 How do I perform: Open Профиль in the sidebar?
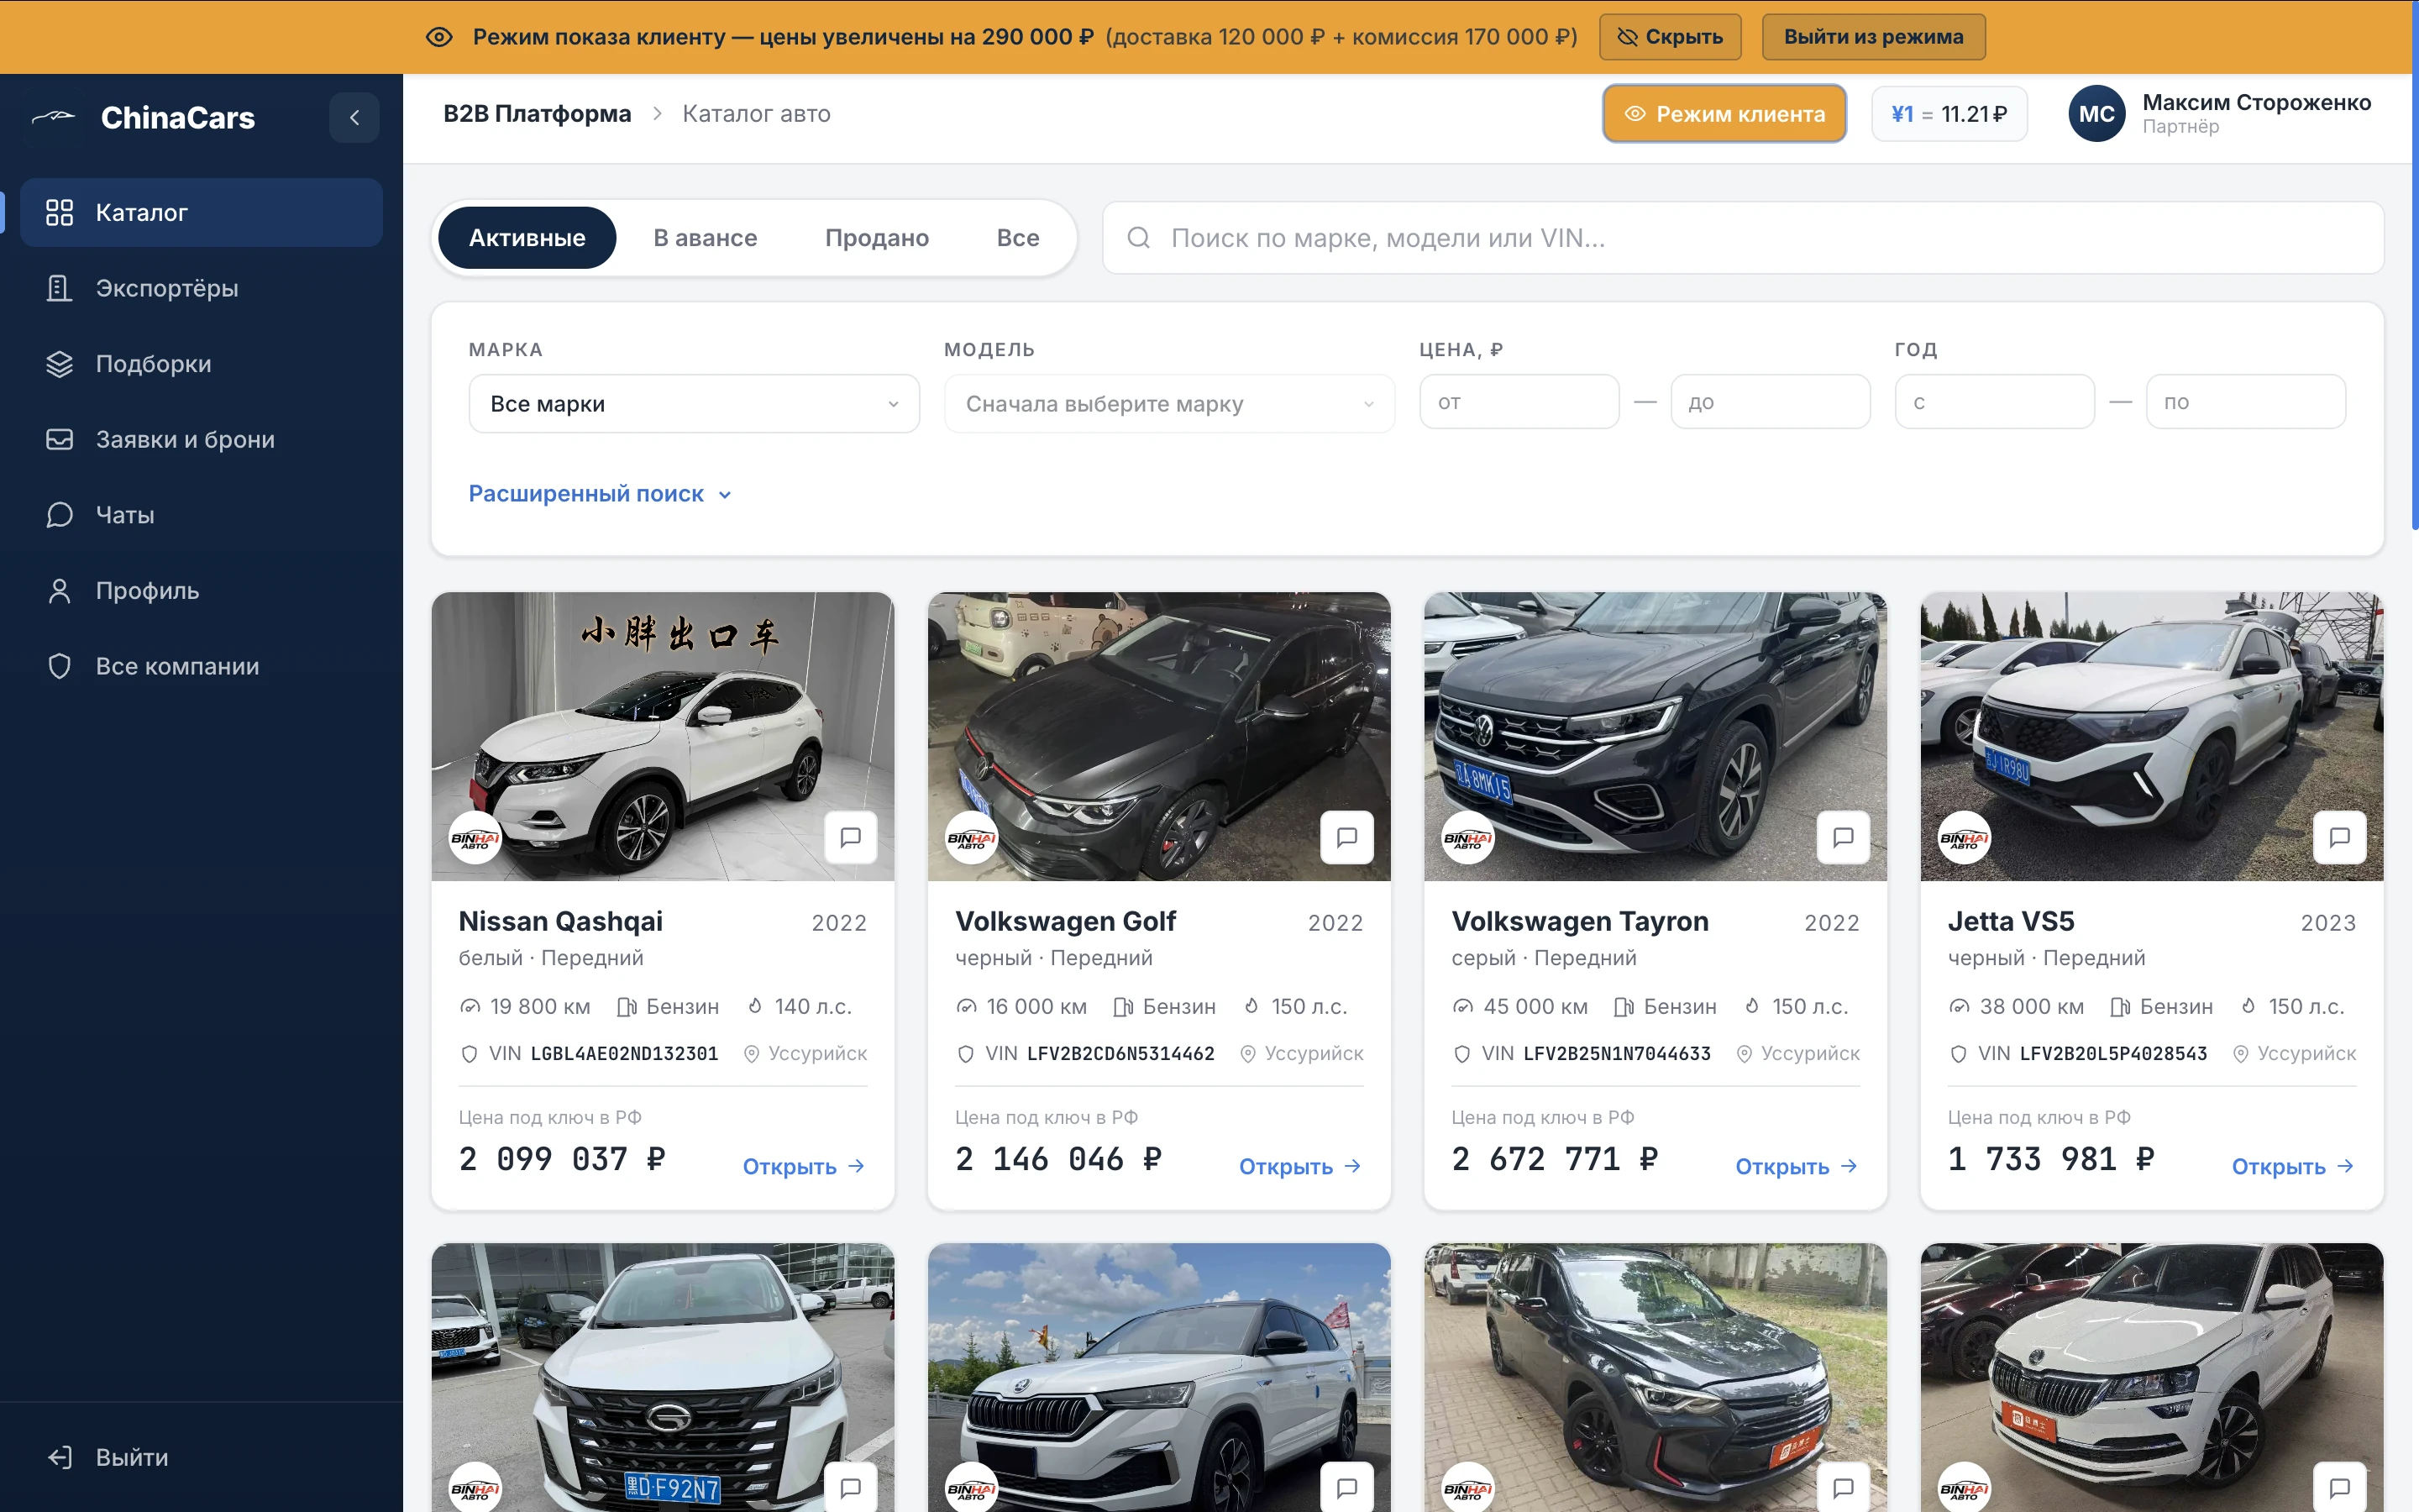pos(201,591)
